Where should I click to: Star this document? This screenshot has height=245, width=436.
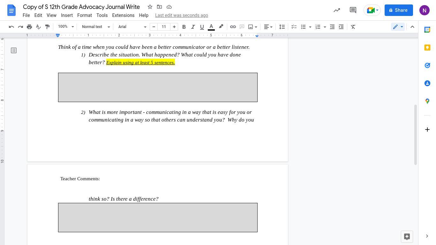pos(150,7)
